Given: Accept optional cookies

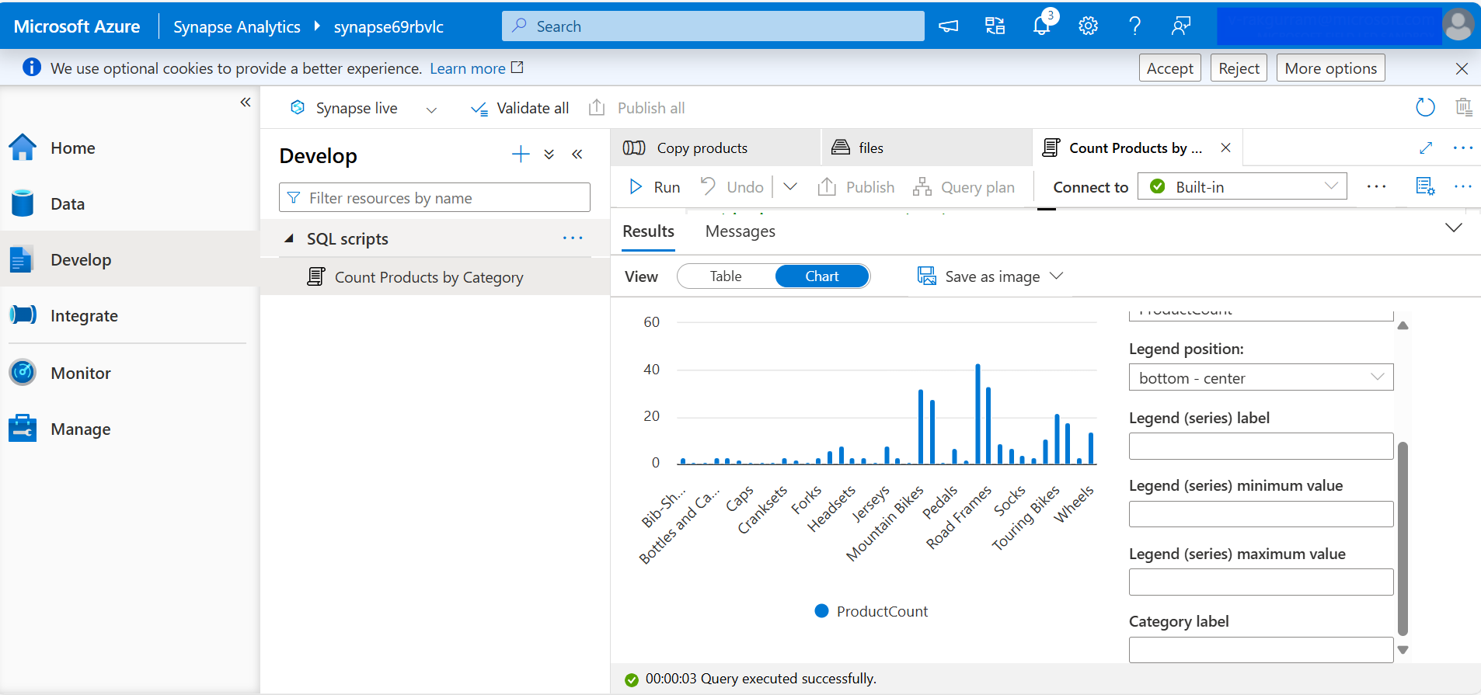Looking at the screenshot, I should coord(1169,68).
